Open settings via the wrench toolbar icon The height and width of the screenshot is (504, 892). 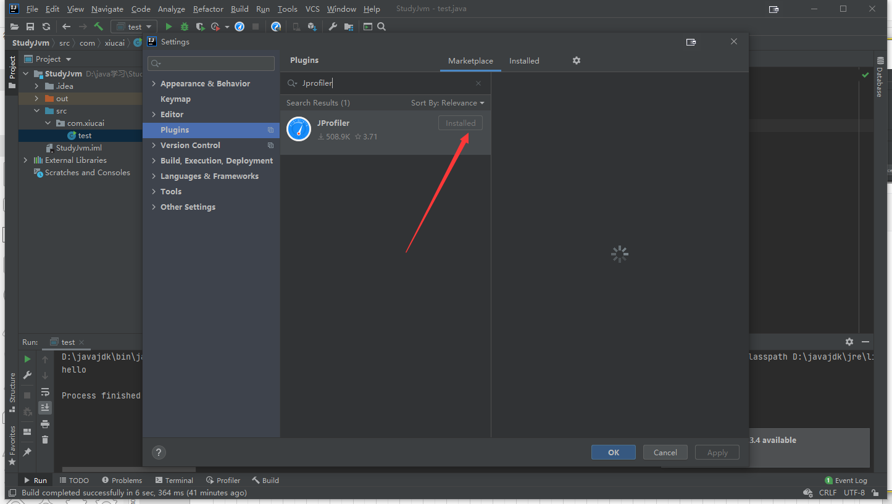(333, 27)
